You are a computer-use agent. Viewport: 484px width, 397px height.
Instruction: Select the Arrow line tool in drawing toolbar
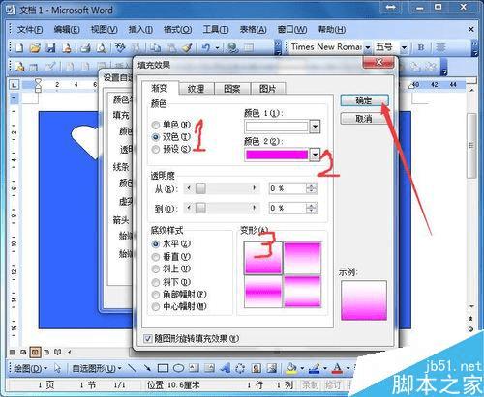coord(147,368)
